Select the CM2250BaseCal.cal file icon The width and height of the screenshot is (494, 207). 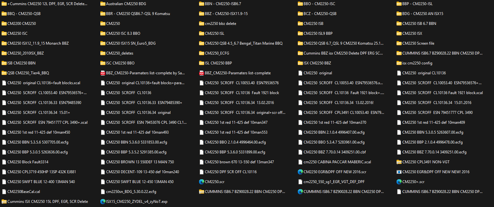[x=4, y=192]
